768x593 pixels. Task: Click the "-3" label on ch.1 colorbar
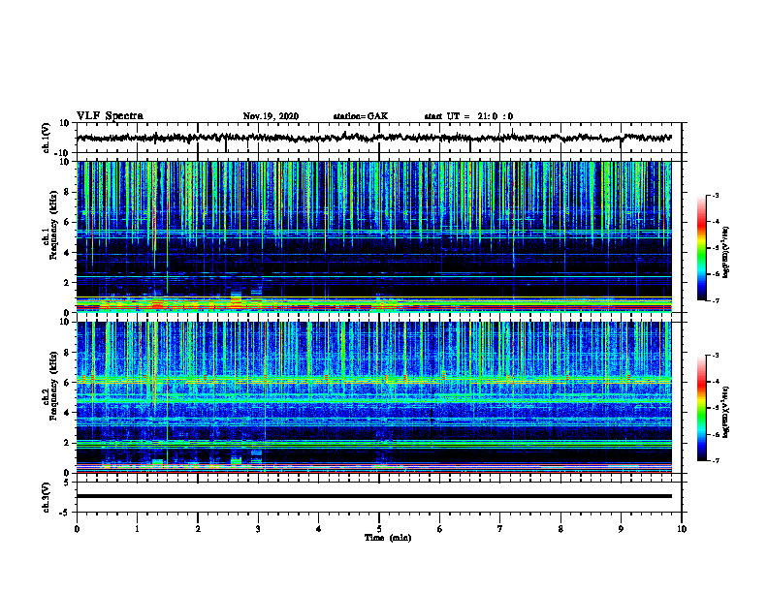click(715, 195)
